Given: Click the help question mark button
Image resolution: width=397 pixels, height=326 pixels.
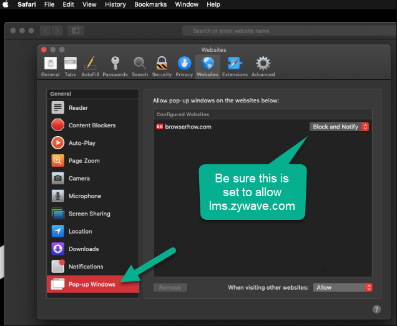Looking at the screenshot, I should point(376,309).
